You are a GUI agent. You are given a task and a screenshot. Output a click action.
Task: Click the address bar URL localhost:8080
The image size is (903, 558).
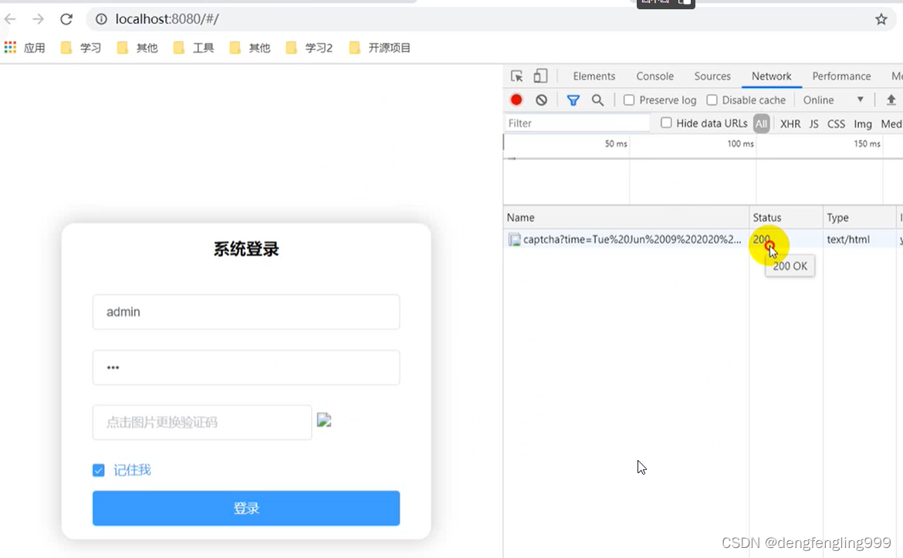pyautogui.click(x=167, y=19)
